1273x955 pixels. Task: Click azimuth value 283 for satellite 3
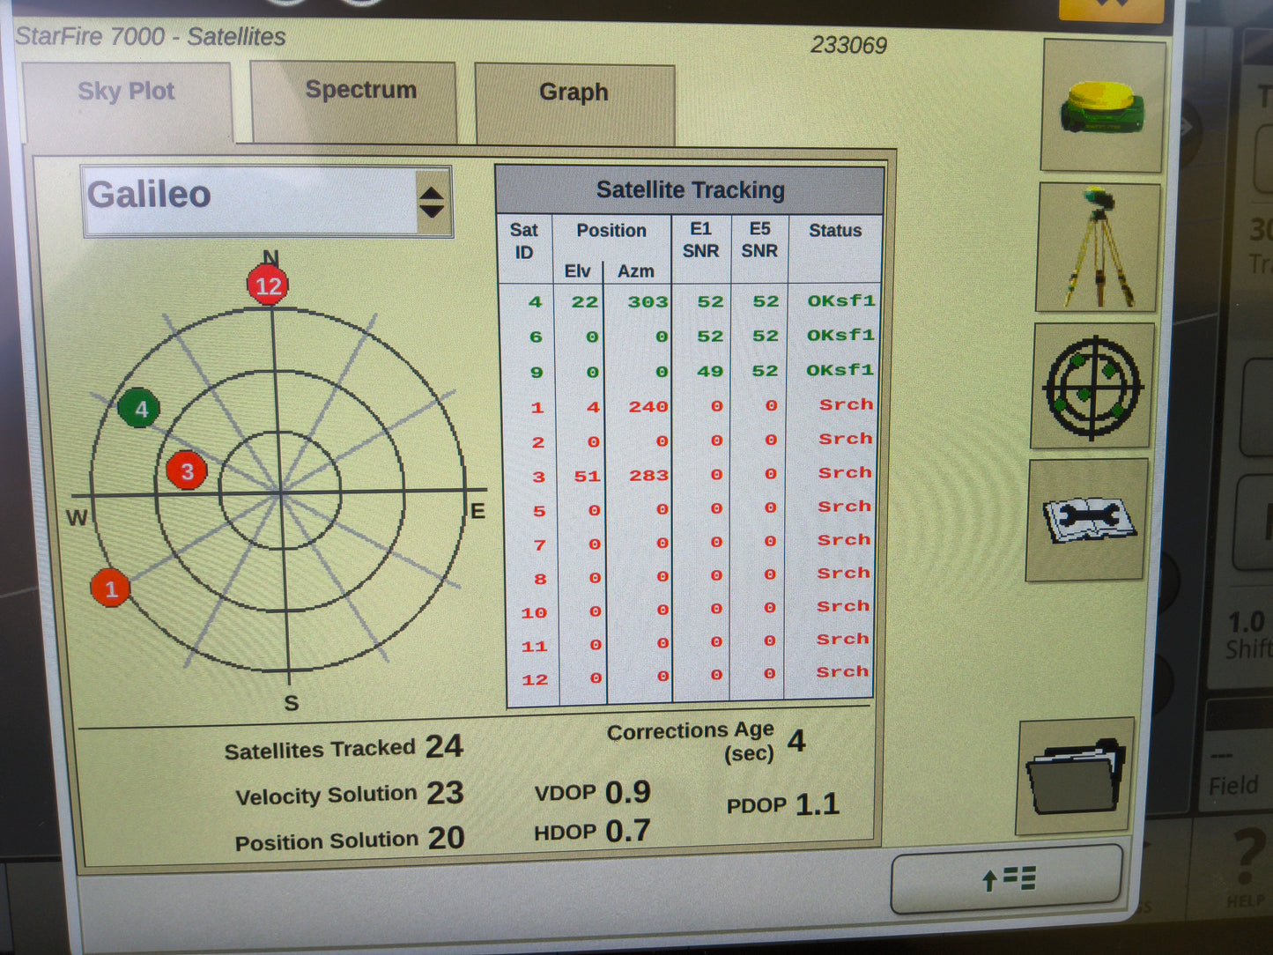[x=649, y=476]
